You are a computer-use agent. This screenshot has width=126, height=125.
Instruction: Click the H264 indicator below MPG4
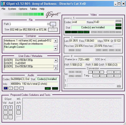pyautogui.click(x=118, y=28)
